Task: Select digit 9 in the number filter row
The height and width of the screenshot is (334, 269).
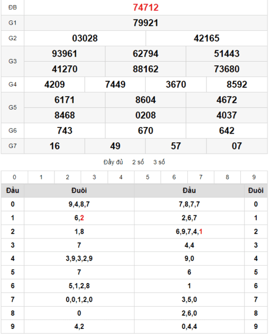Action: (x=254, y=177)
